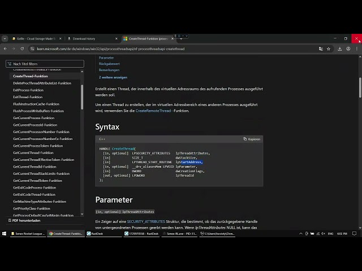Open the ENG language indicator
362x271 pixels.
point(330,233)
